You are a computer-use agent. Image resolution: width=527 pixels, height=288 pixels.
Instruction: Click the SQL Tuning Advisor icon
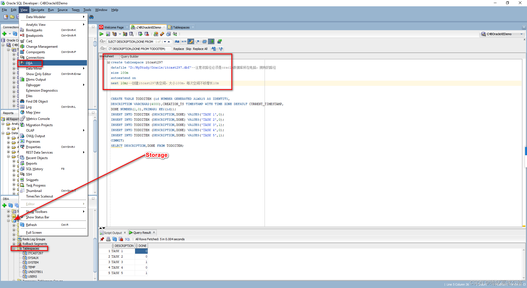tap(131, 34)
